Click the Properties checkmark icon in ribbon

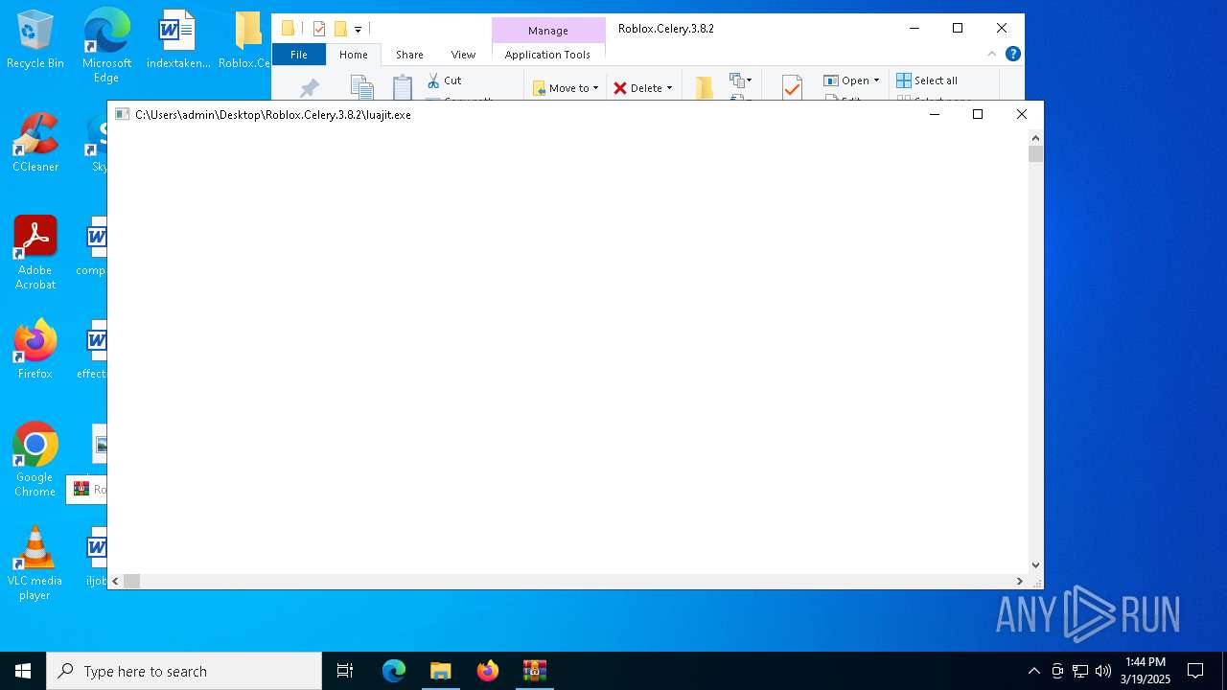point(792,88)
